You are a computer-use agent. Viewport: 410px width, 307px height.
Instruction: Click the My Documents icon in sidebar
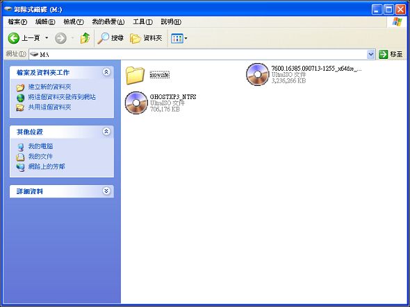coord(20,157)
